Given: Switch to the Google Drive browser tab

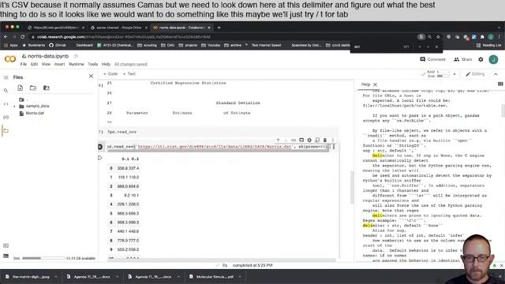Looking at the screenshot, I should click(x=118, y=28).
